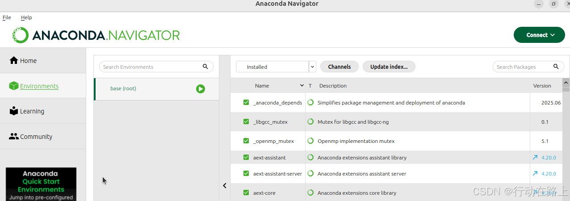
Task: Click the package type icon of _openmp_mutex
Action: pyautogui.click(x=310, y=141)
